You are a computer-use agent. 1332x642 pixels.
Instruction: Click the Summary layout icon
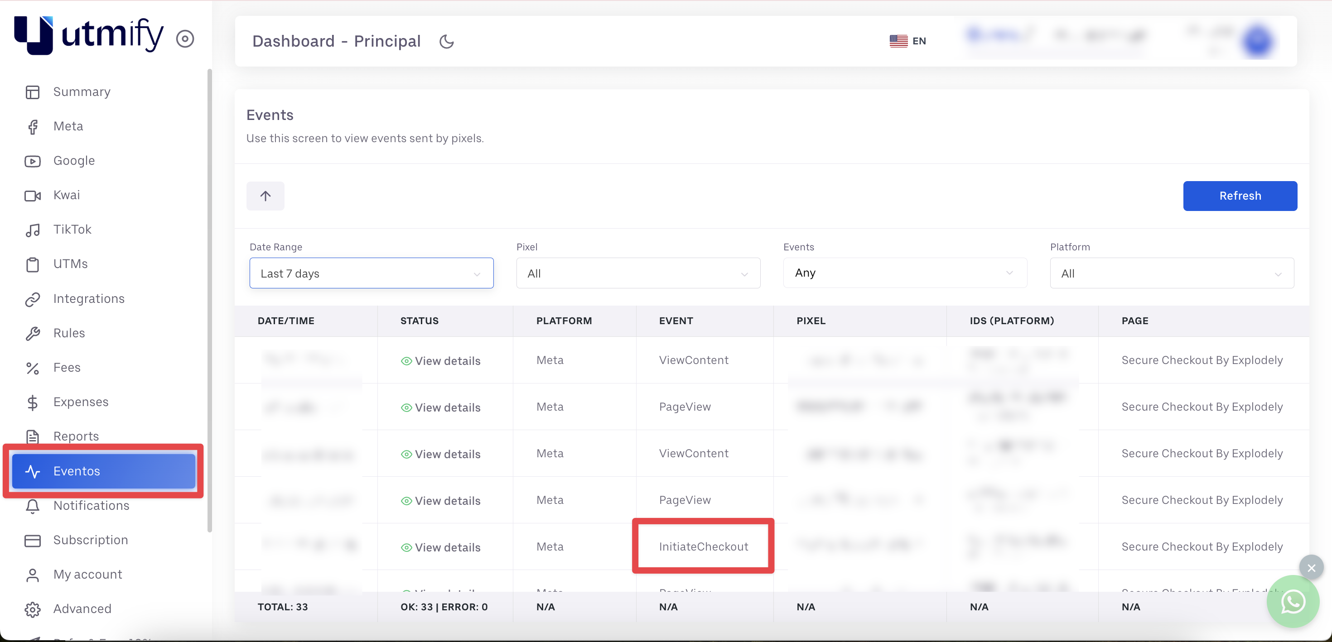tap(33, 92)
